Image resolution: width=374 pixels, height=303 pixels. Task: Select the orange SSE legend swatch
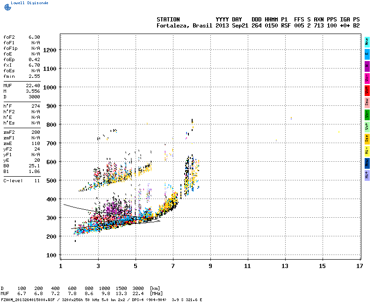pos(367,139)
